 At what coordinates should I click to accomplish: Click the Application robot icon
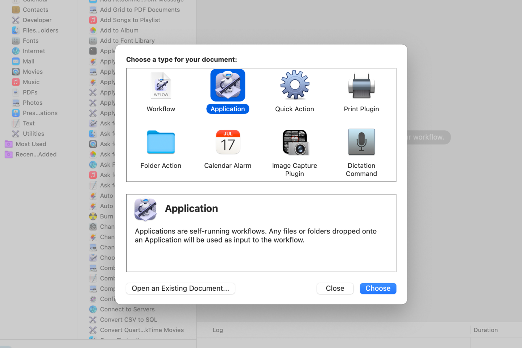point(228,85)
